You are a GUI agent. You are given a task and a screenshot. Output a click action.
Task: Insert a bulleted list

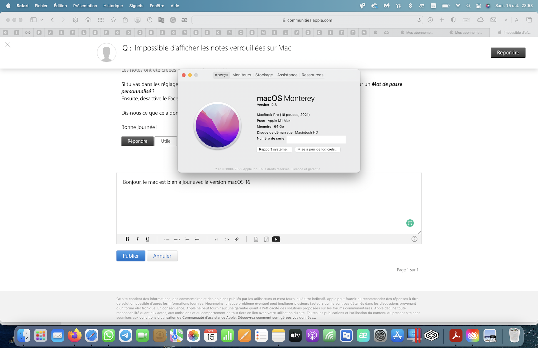pos(197,239)
